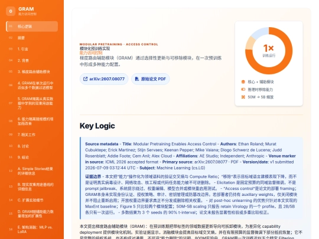This screenshot has height=239, width=319.
Task: Click the Venue marker in source label
Action: [x=190, y=159]
